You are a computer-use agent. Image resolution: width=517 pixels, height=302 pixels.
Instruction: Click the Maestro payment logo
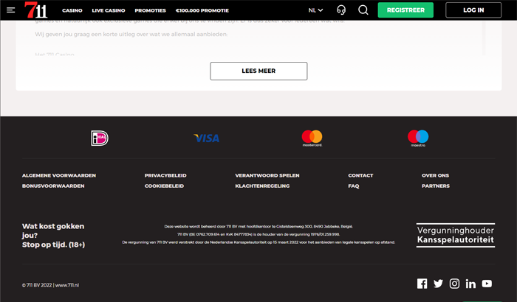tap(418, 138)
